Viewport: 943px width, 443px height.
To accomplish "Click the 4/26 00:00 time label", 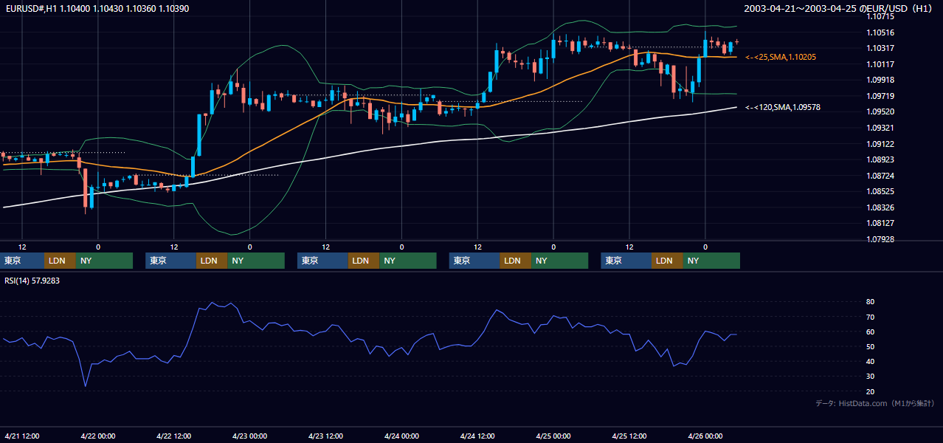I will [705, 436].
